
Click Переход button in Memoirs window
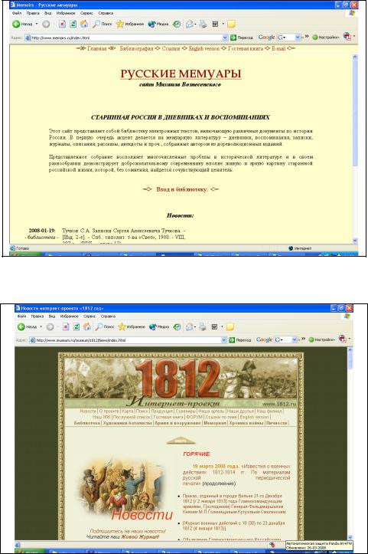pos(242,37)
